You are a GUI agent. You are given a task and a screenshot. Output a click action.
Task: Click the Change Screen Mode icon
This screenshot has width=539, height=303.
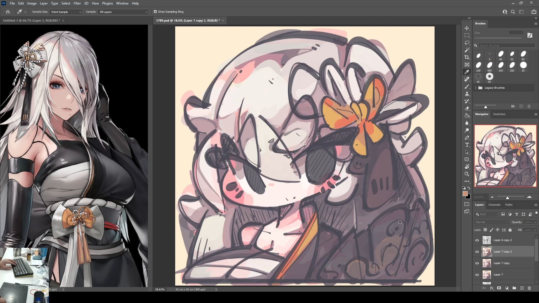click(x=467, y=212)
